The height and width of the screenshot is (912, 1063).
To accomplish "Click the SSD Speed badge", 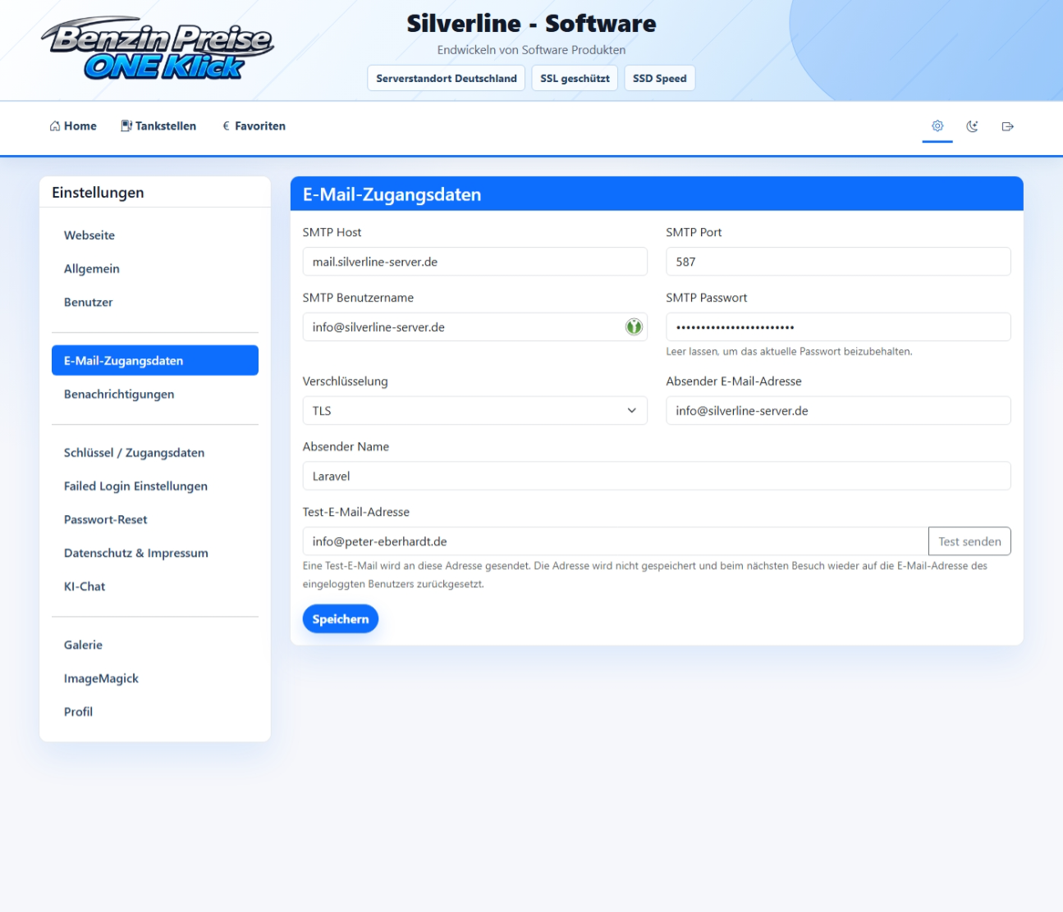I will (x=660, y=79).
